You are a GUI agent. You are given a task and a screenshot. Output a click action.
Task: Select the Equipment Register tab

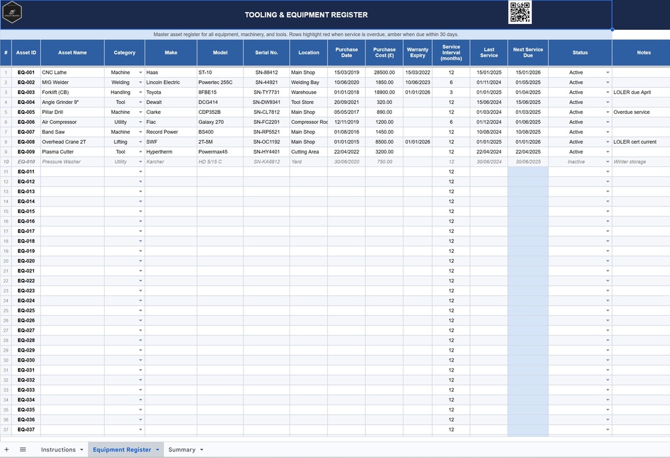click(x=122, y=449)
